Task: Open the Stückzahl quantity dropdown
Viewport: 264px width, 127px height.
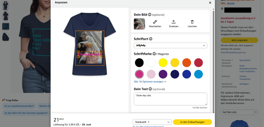Action: 152,122
